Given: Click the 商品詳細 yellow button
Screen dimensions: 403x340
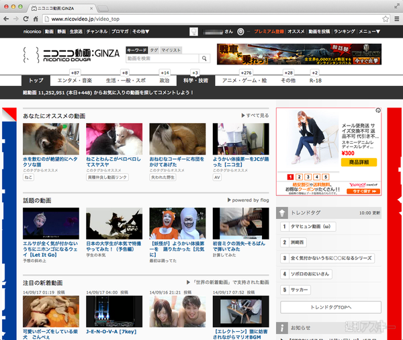Looking at the screenshot, I should coord(359,162).
